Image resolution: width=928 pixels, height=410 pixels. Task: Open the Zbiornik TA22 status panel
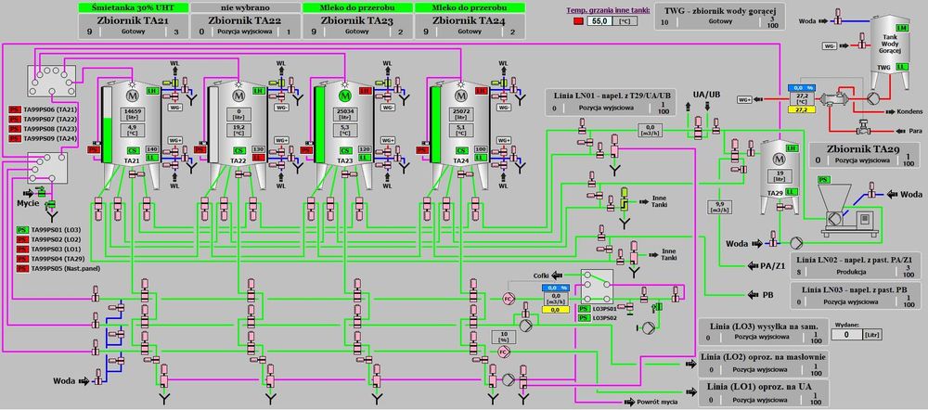246,26
